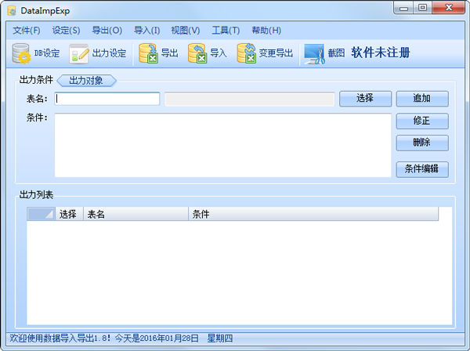Click the DataImpExp title bar app icon
The height and width of the screenshot is (351, 470).
(x=12, y=11)
